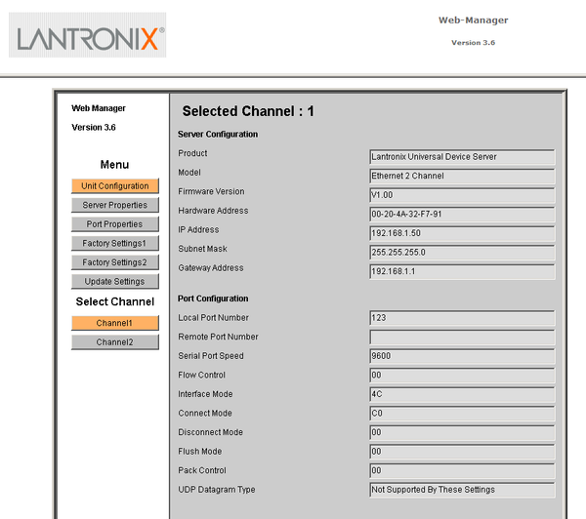Click the Select Channel heading
Image resolution: width=586 pixels, height=519 pixels.
coord(115,301)
